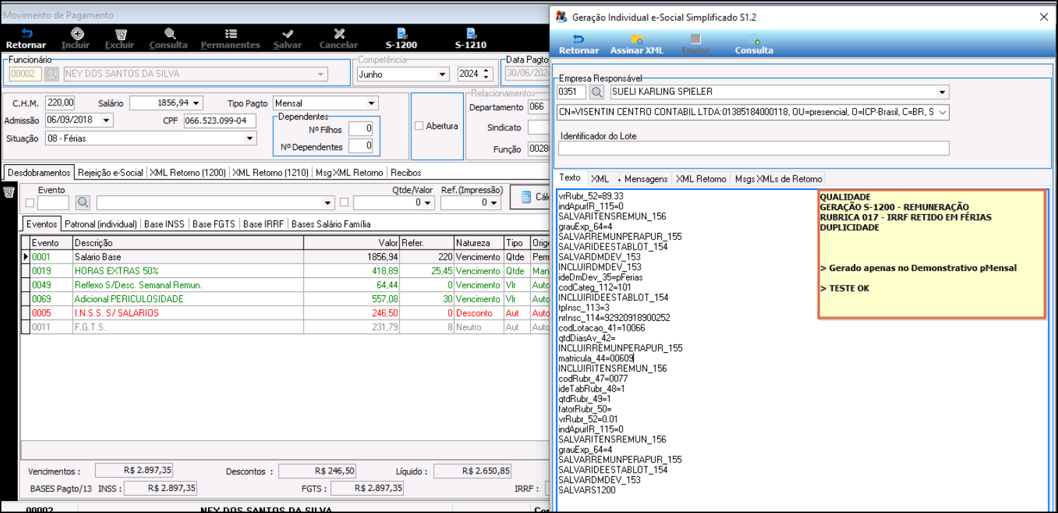The image size is (1058, 513).
Task: Open the Salário dropdown arrow
Action: coord(197,103)
